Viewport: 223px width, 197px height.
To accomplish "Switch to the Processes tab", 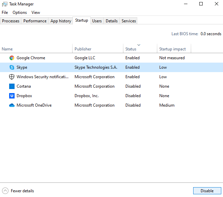I will 11,21.
